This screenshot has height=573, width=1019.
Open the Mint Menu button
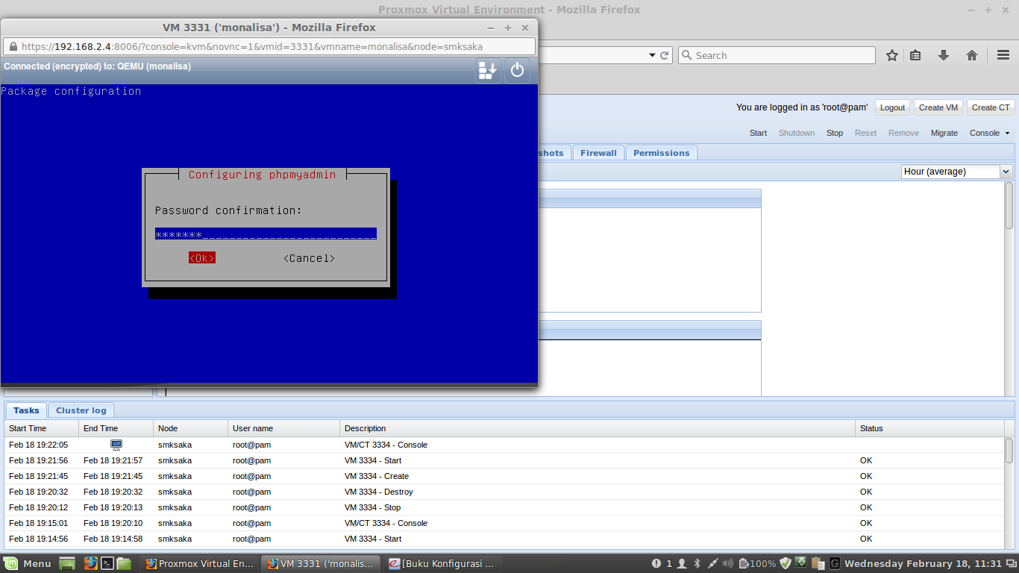coord(28,563)
